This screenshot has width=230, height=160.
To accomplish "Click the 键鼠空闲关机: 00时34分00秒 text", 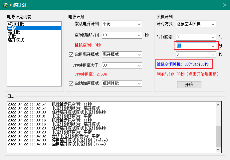I will point(182,64).
